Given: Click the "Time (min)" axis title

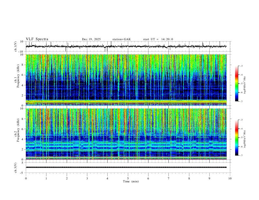Looking at the screenshot, I should coord(131,181).
